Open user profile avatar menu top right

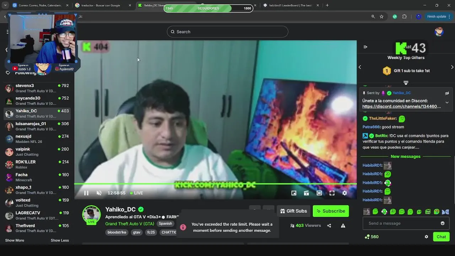pos(439,32)
